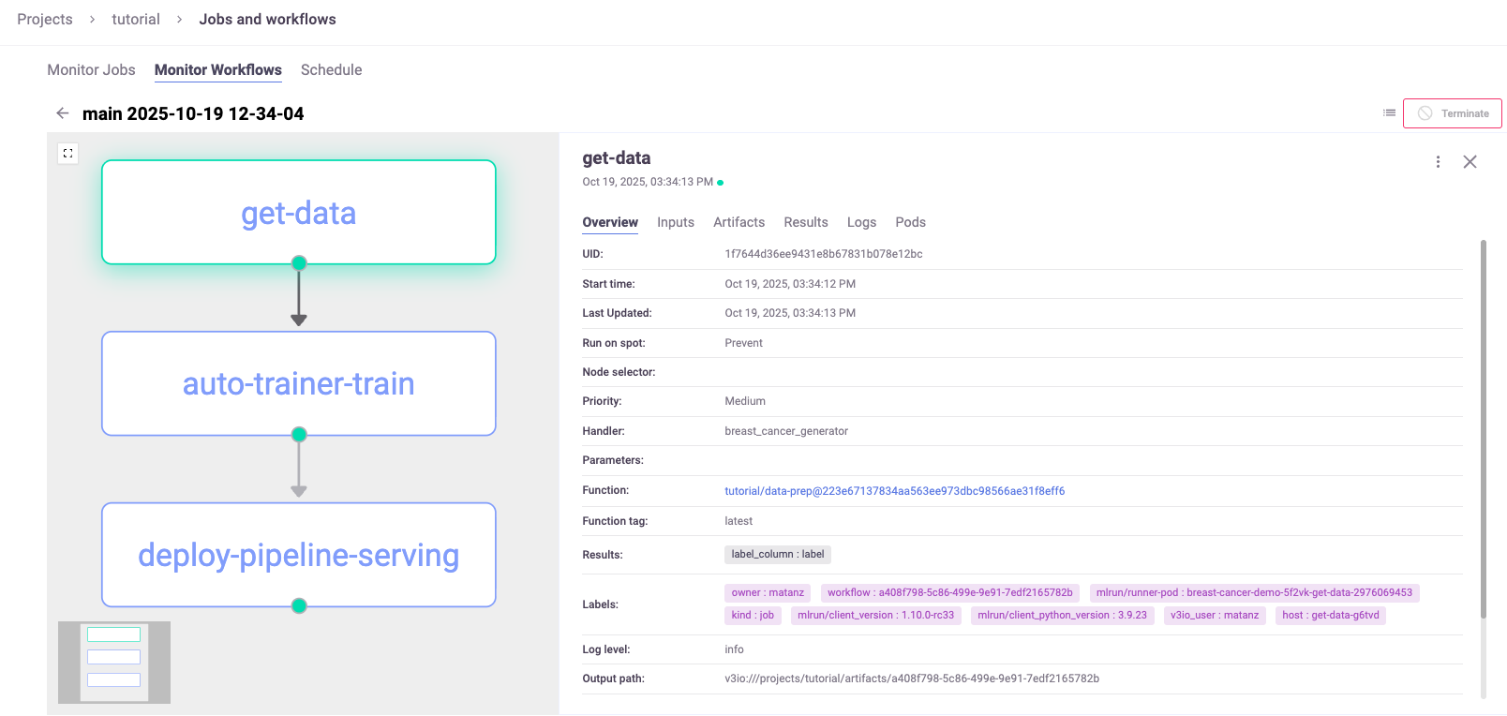1507x716 pixels.
Task: Click the deploy-pipeline-serving node's bottom connector
Action: pos(299,606)
